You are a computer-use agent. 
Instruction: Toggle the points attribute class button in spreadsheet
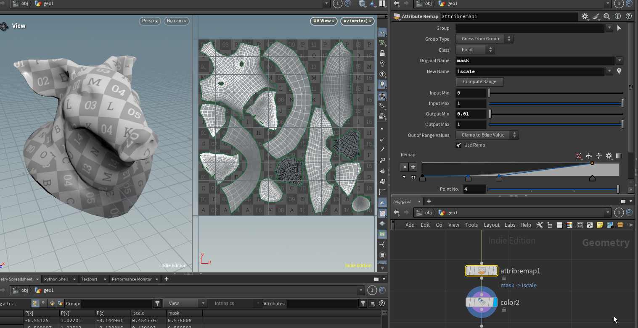pyautogui.click(x=34, y=303)
